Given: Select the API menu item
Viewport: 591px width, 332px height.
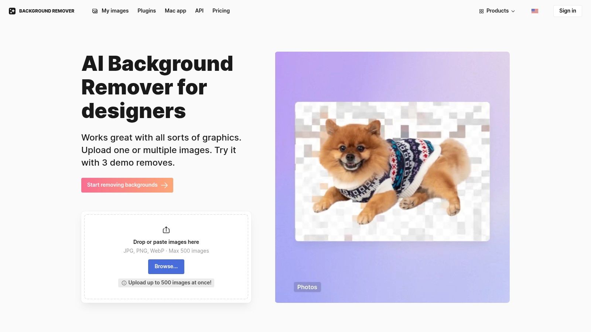Looking at the screenshot, I should 199,11.
